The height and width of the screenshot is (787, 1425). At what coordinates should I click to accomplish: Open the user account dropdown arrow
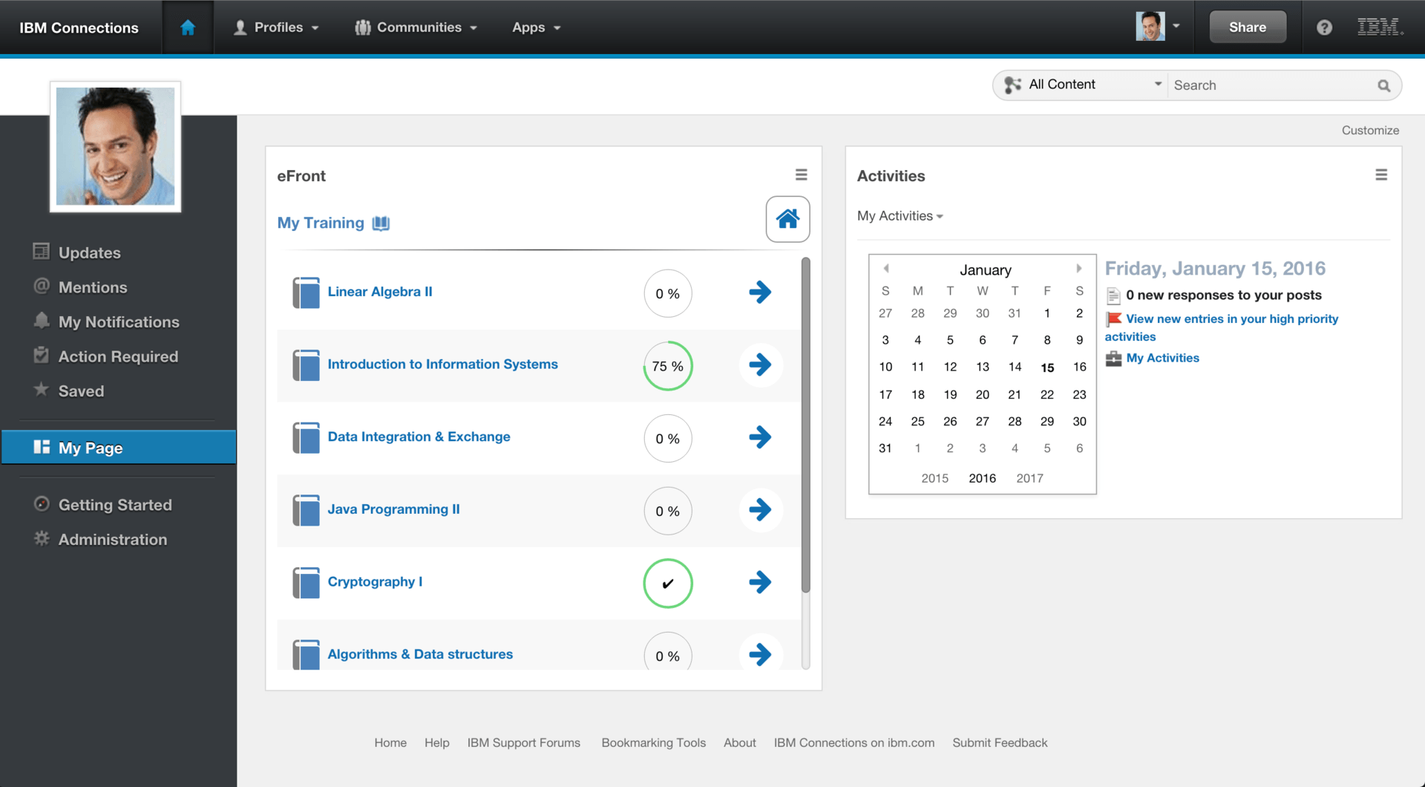coord(1176,26)
